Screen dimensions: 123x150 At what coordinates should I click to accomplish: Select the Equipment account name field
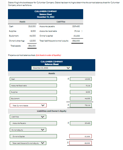(33, 99)
